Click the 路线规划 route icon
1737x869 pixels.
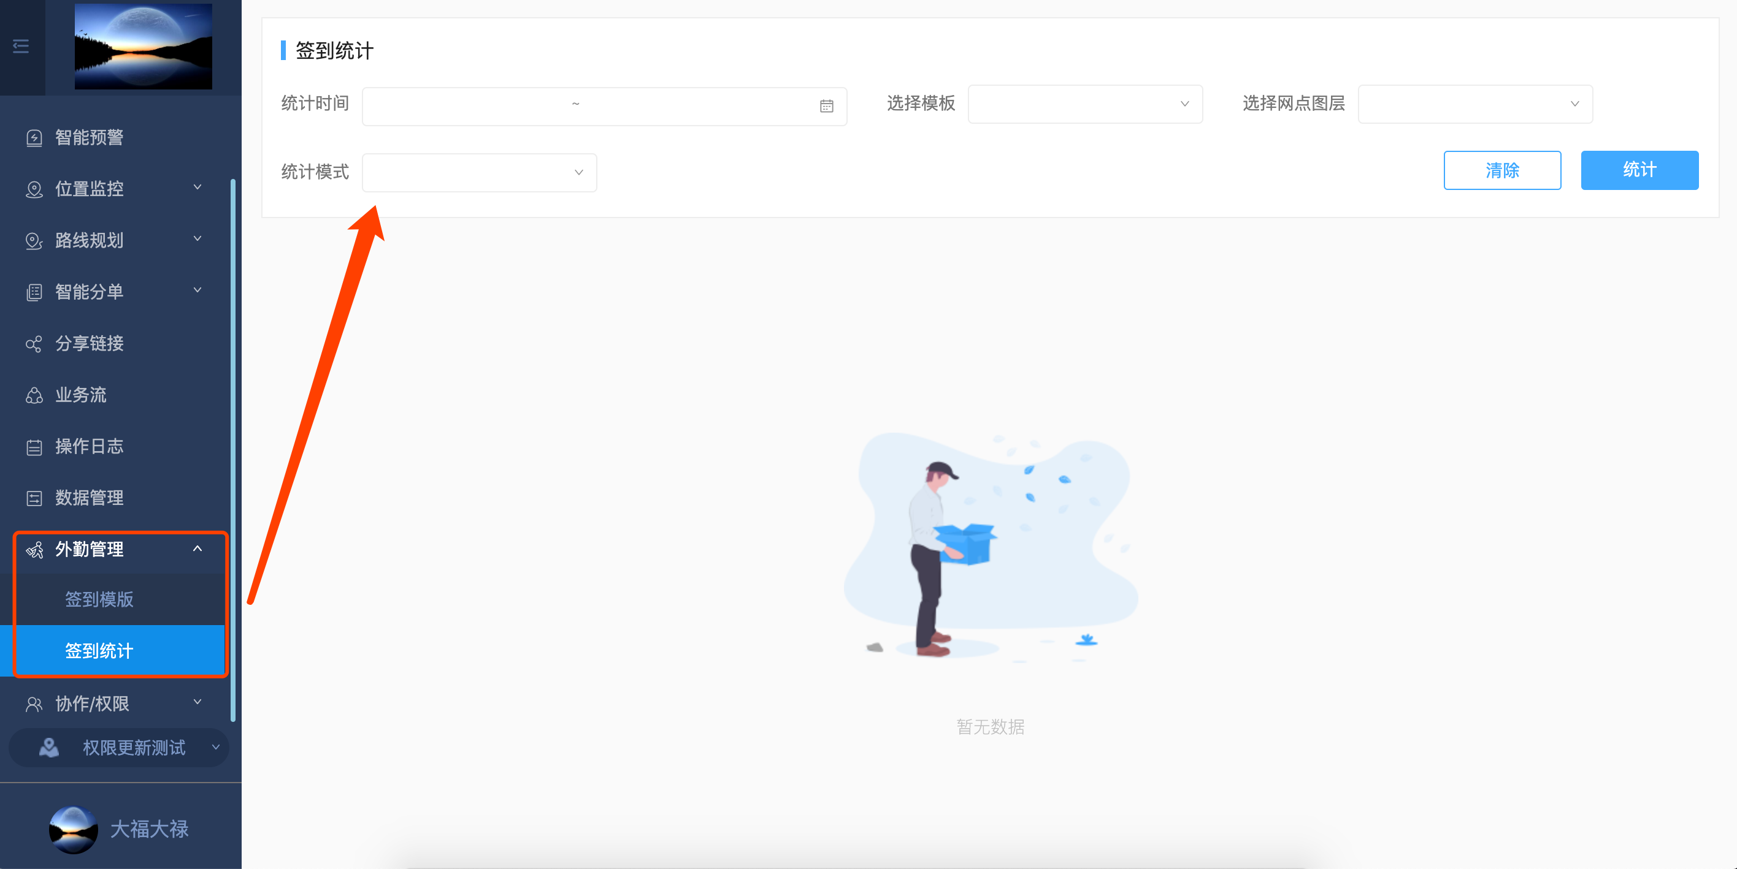[x=34, y=240]
